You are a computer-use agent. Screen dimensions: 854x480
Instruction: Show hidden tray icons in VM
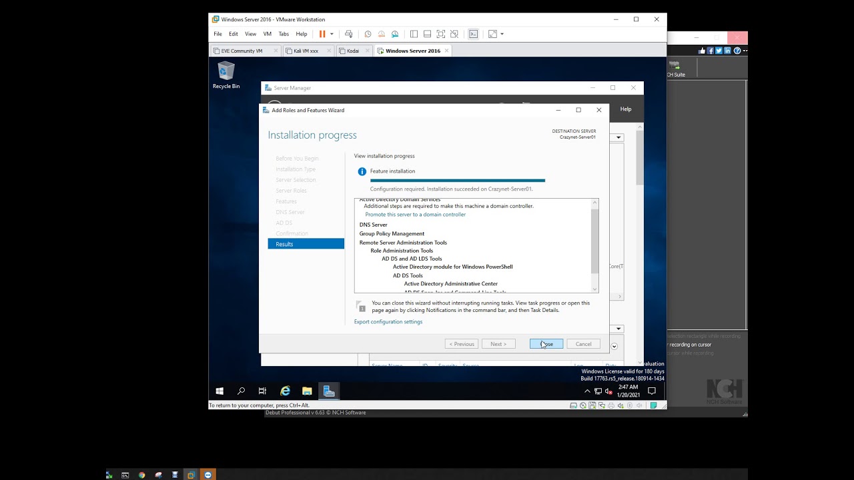(587, 391)
